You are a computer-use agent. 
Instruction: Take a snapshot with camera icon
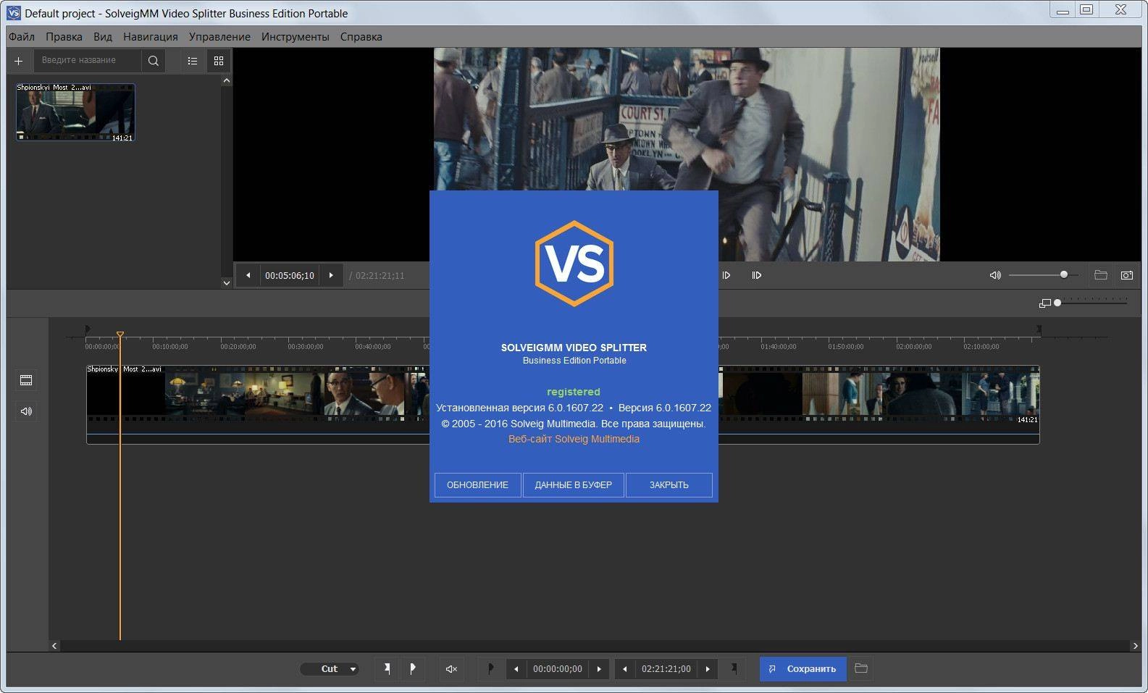(1127, 275)
